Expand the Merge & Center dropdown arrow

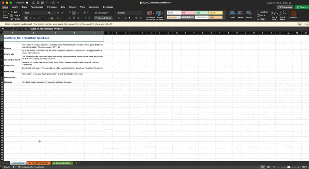tap(113, 18)
